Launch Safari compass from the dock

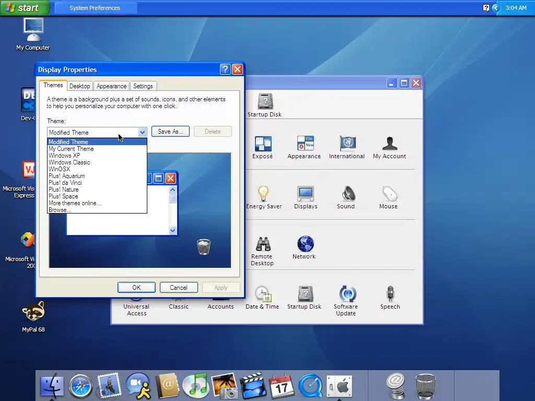click(x=80, y=386)
